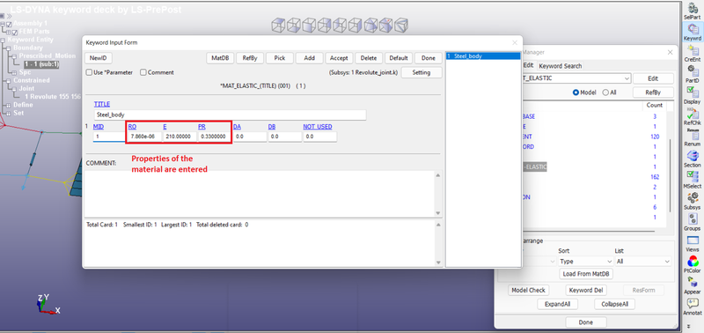Switch to the Keyword Search tab
The image size is (704, 333).
click(560, 66)
